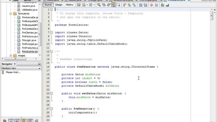The width and height of the screenshot is (217, 122).
Task: Collapse the imports fold at line 7
Action: (x=52, y=33)
